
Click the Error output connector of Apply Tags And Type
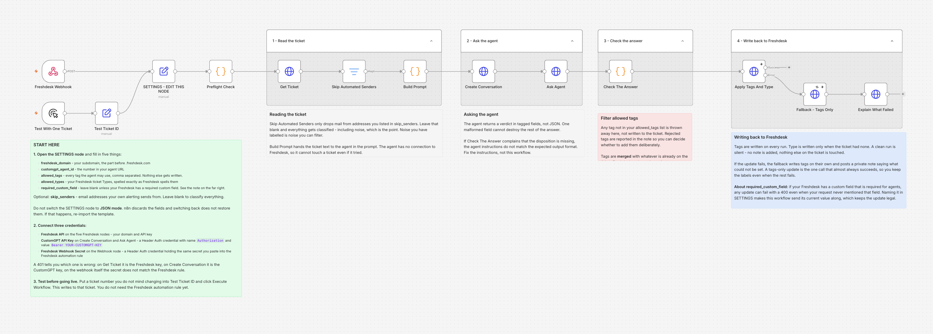point(765,75)
